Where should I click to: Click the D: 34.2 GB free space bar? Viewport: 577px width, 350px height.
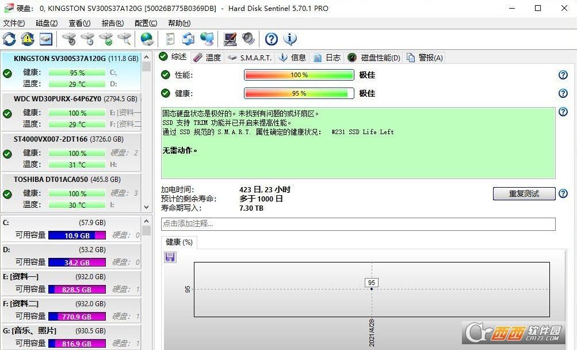coord(77,262)
